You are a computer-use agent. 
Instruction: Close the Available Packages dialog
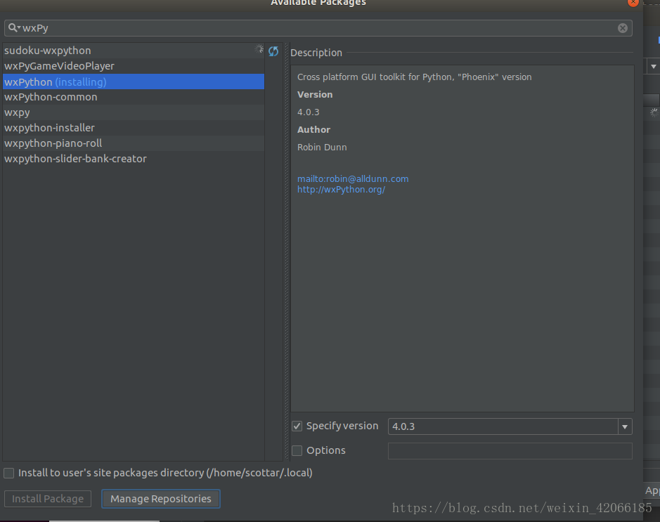click(x=633, y=2)
